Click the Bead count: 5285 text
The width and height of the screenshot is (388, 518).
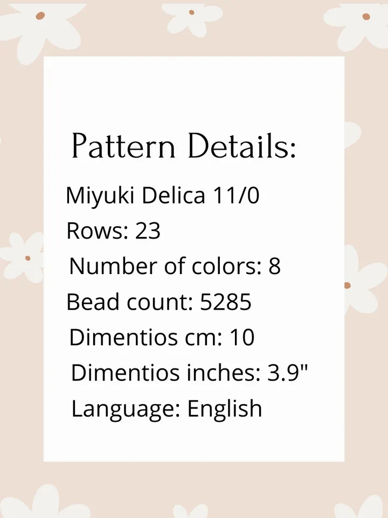pyautogui.click(x=159, y=302)
